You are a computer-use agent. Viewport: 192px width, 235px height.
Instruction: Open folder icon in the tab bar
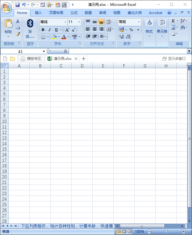[13, 59]
